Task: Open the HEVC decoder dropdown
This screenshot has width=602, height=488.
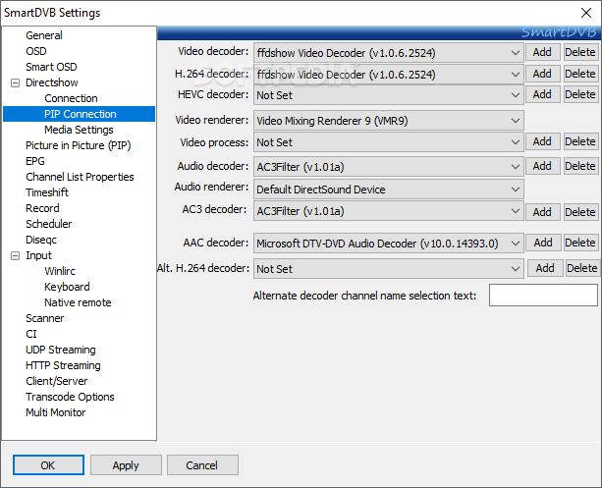Action: (389, 95)
